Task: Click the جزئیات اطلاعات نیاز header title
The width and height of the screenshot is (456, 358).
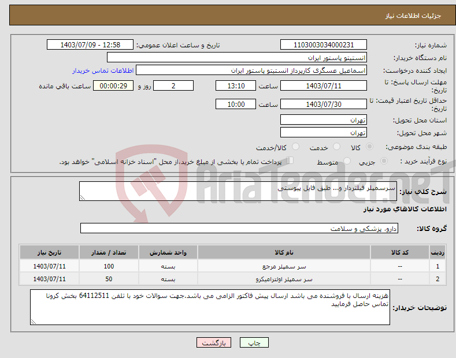Action: pyautogui.click(x=413, y=16)
